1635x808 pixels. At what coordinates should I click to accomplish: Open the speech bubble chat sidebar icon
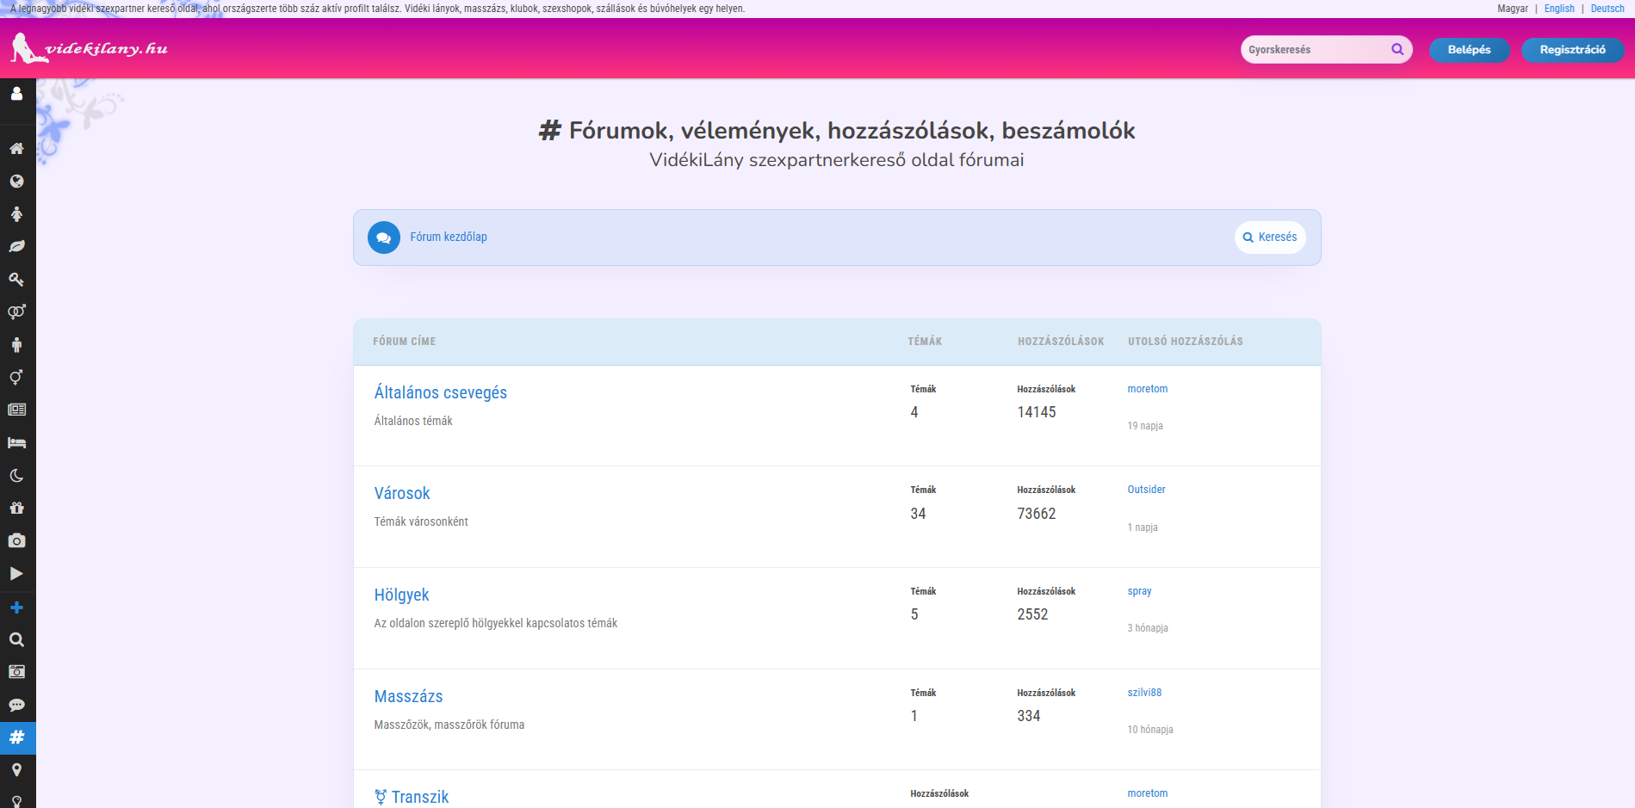[x=16, y=705]
